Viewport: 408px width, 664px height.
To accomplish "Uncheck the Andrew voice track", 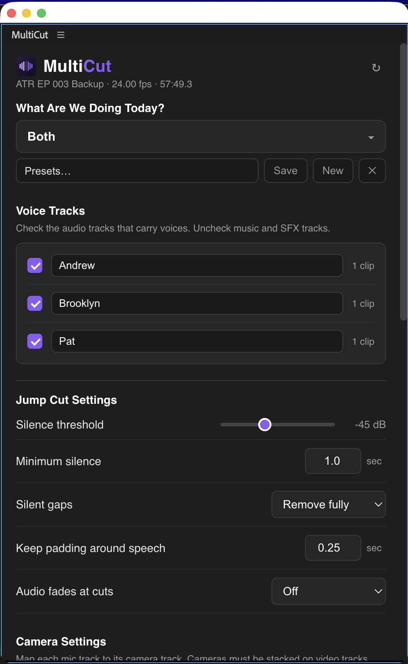I will pyautogui.click(x=35, y=265).
